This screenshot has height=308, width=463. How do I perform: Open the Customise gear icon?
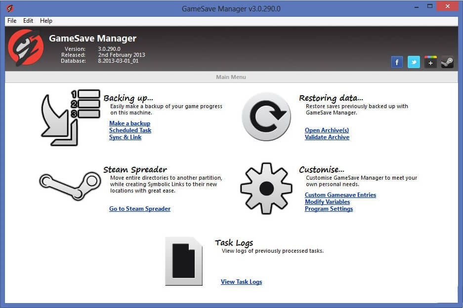266,188
